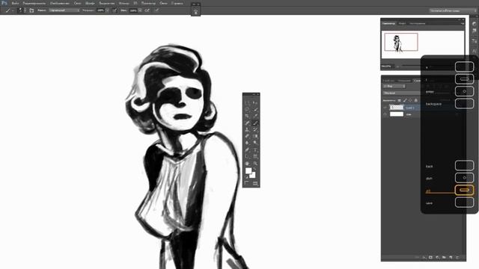Open the layer filter kind dropdown
The height and width of the screenshot is (269, 479).
pos(394,87)
